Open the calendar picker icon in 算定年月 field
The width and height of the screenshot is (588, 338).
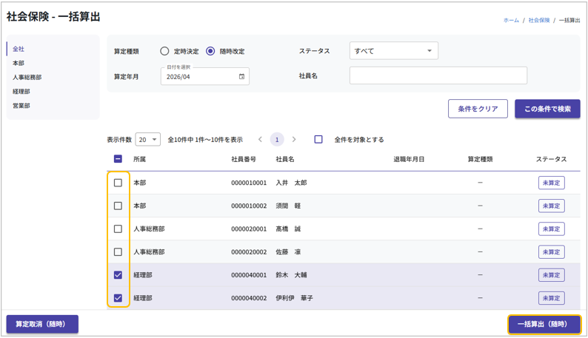(x=241, y=76)
